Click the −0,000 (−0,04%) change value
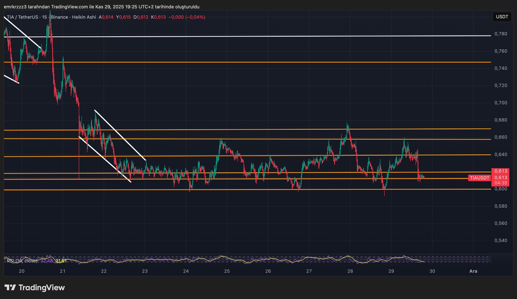The image size is (517, 299). pos(187,17)
